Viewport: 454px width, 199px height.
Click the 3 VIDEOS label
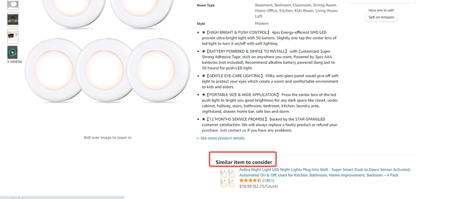[x=15, y=62]
